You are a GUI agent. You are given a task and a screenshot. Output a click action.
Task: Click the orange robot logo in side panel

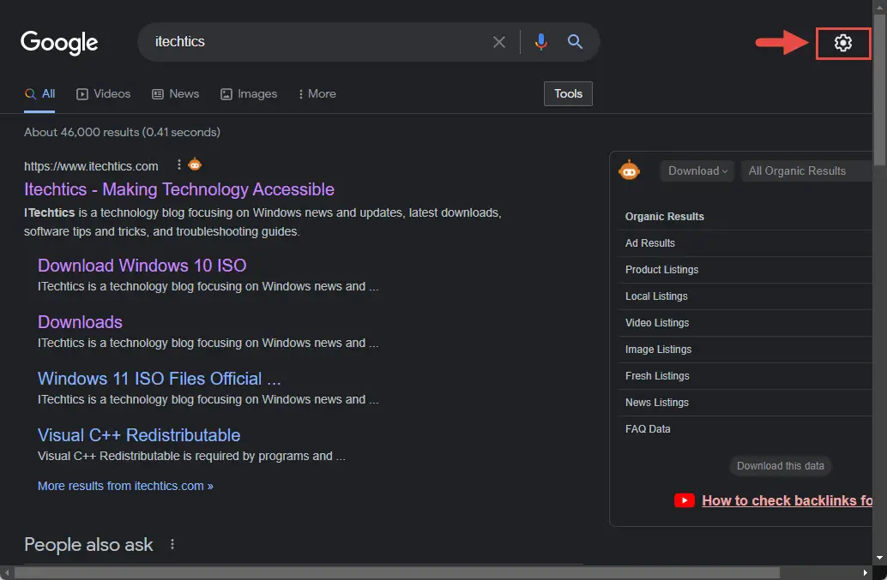[x=629, y=170]
